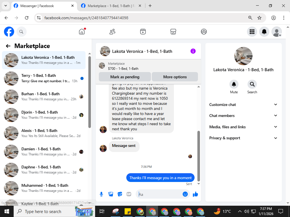Open the tab search dropdown arrow
Image resolution: width=290 pixels, height=217 pixels.
(6, 6)
